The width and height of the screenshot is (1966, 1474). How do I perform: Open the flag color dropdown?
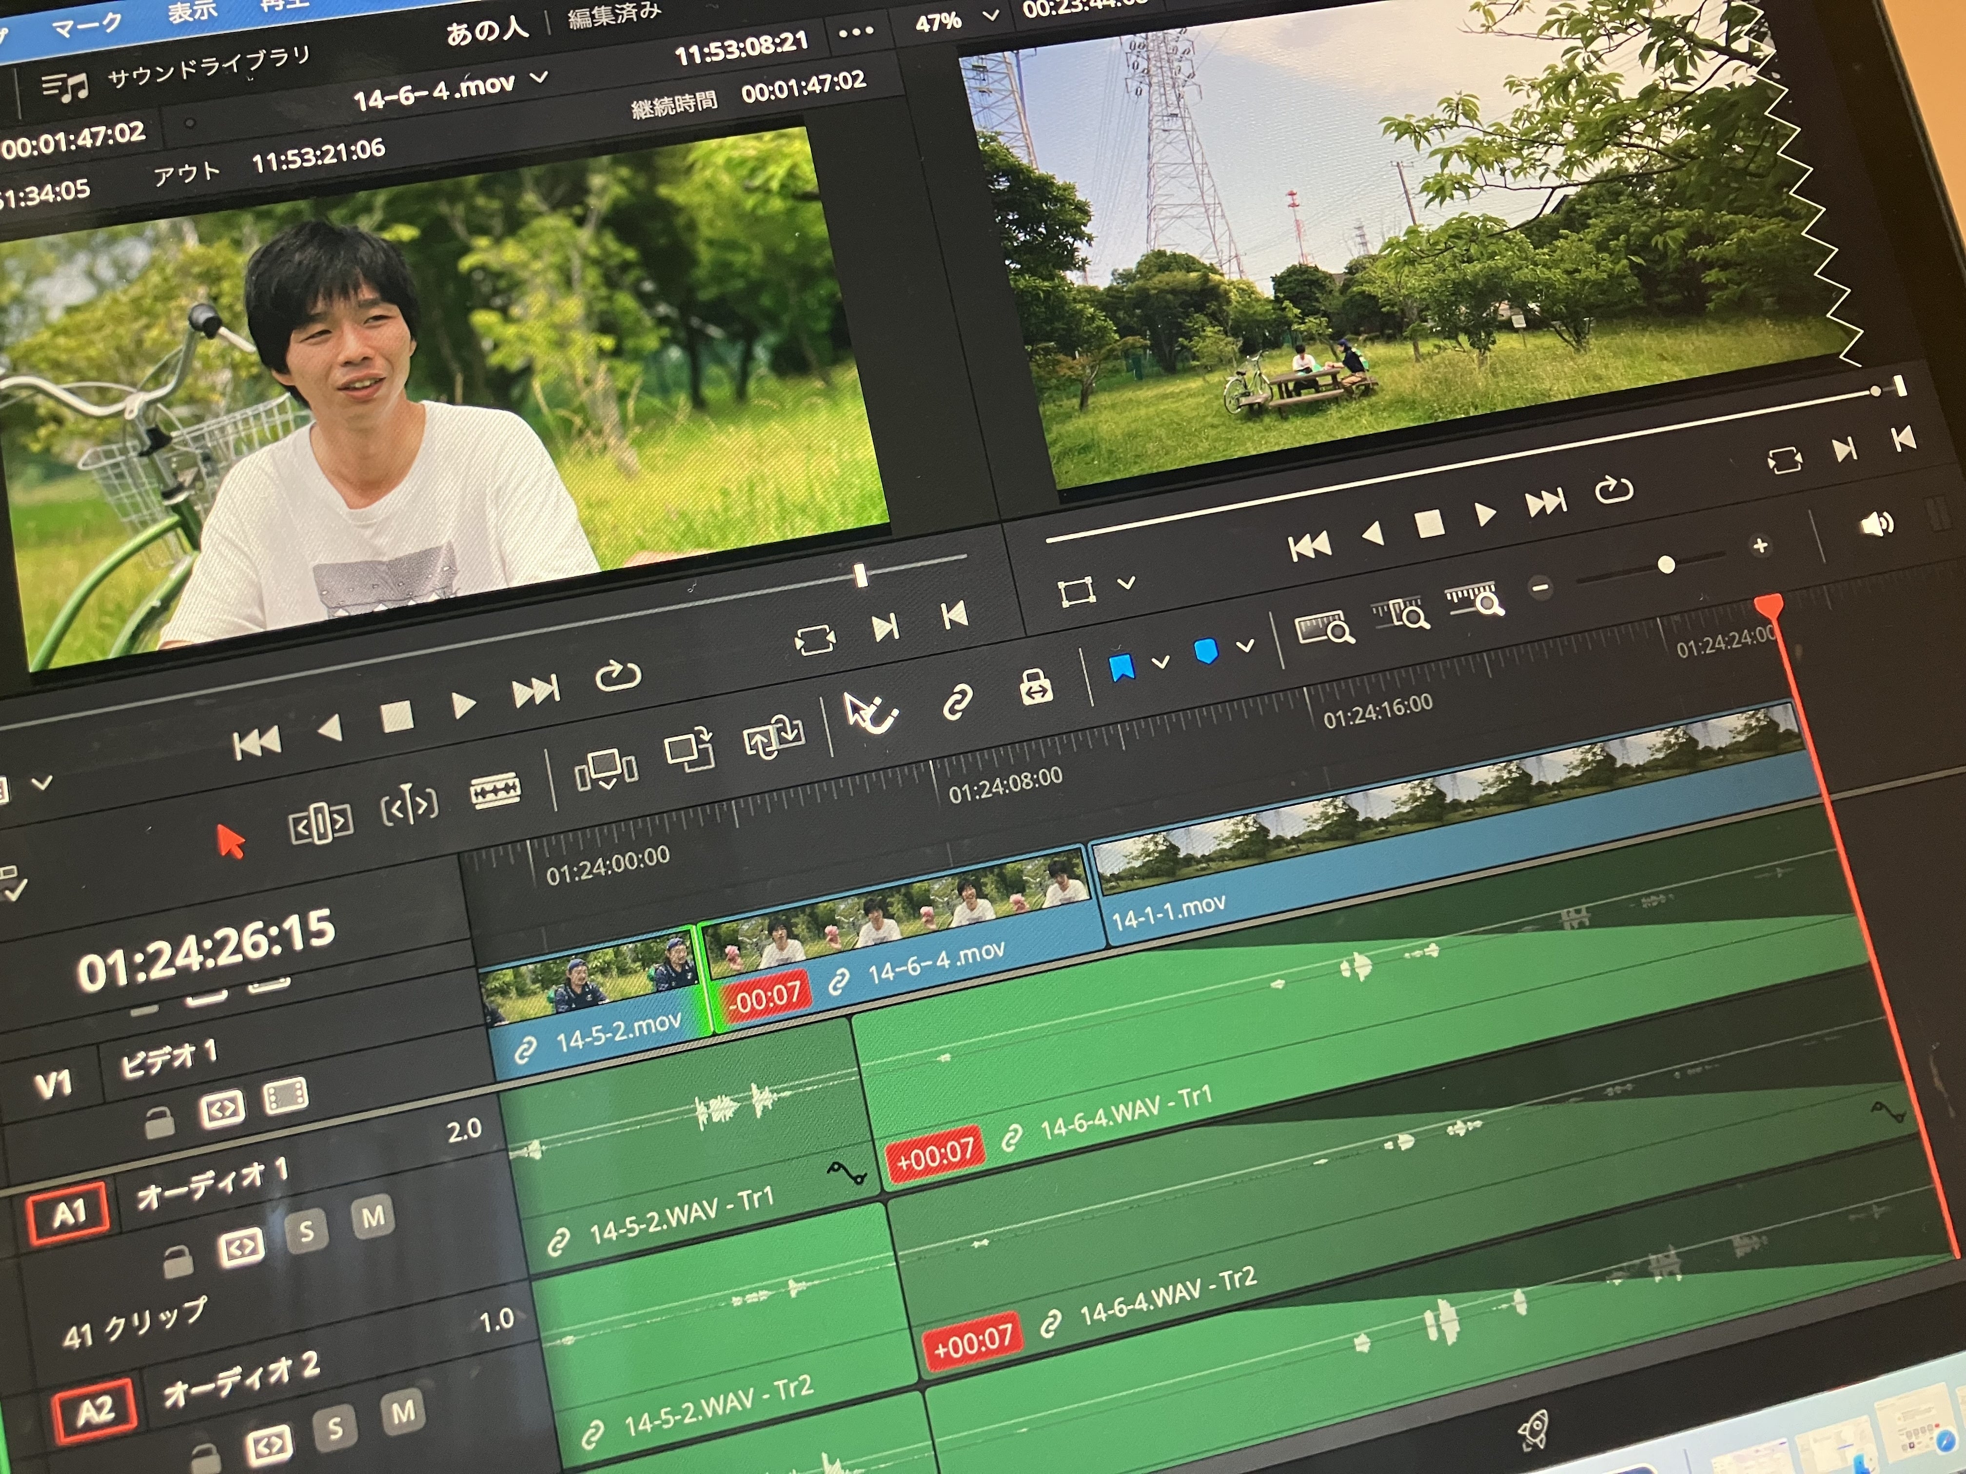1161,662
